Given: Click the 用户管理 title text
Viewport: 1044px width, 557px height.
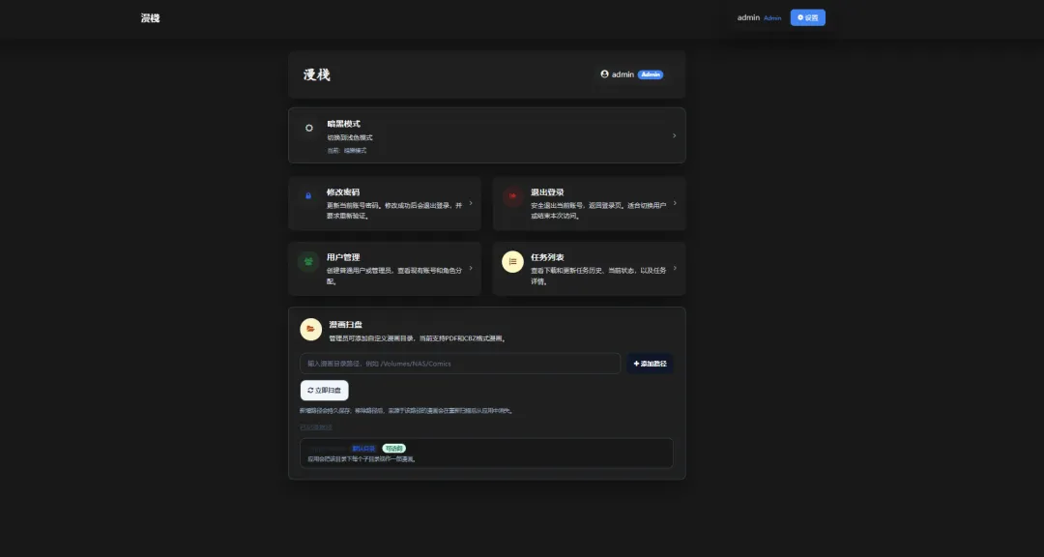Looking at the screenshot, I should 343,257.
